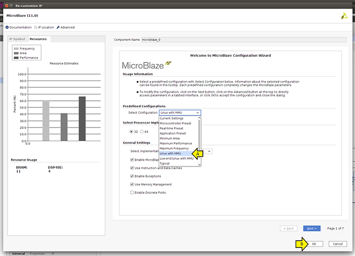Select the 64-bit processor radio button

click(x=142, y=132)
